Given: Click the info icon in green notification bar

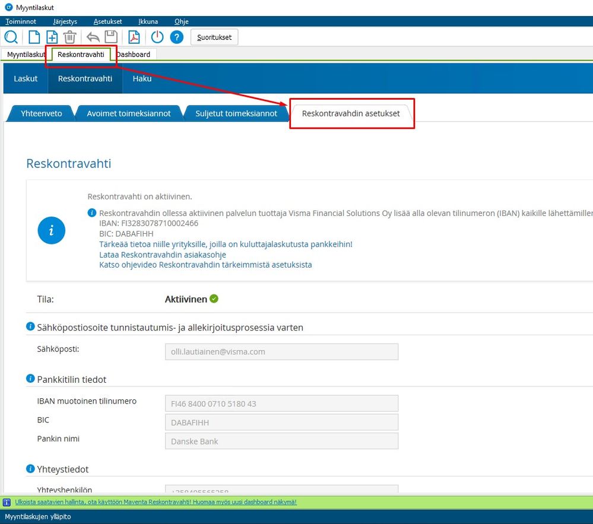Looking at the screenshot, I should (x=7, y=503).
